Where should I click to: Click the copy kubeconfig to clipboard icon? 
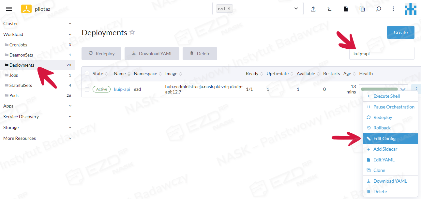coord(362,9)
